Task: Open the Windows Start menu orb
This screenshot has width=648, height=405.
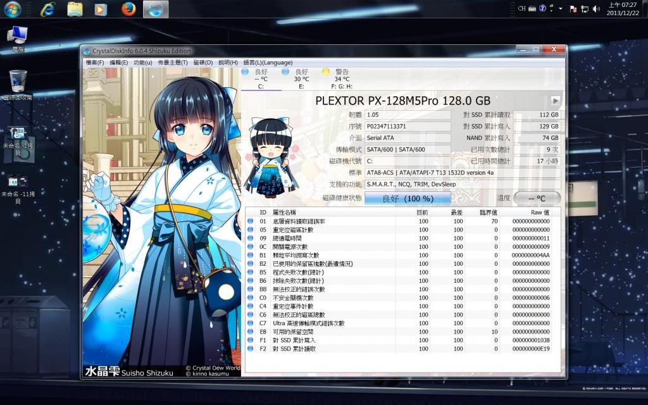Action: tap(12, 9)
